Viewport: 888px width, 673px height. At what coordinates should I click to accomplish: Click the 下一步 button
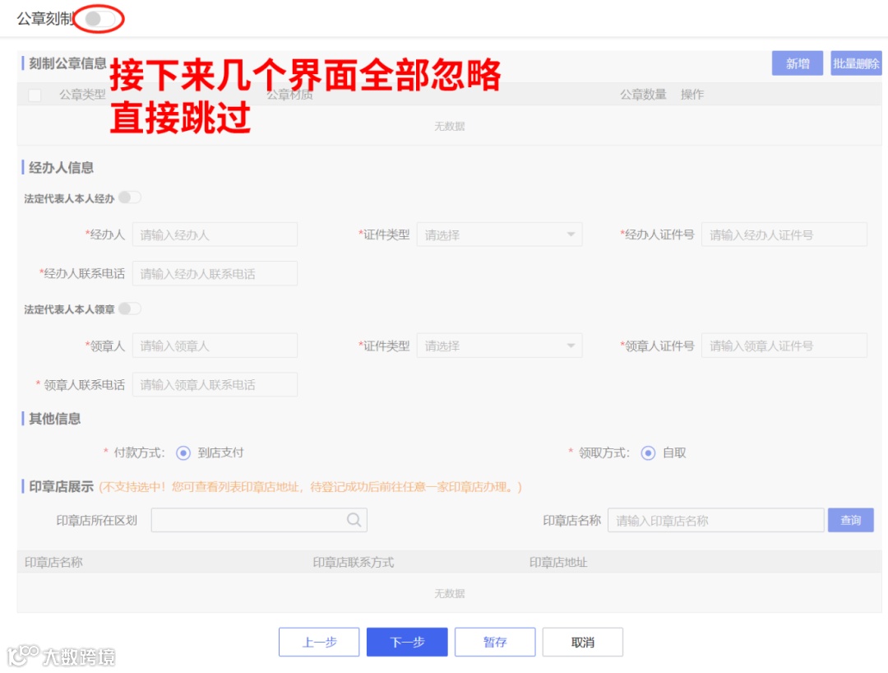pos(407,642)
